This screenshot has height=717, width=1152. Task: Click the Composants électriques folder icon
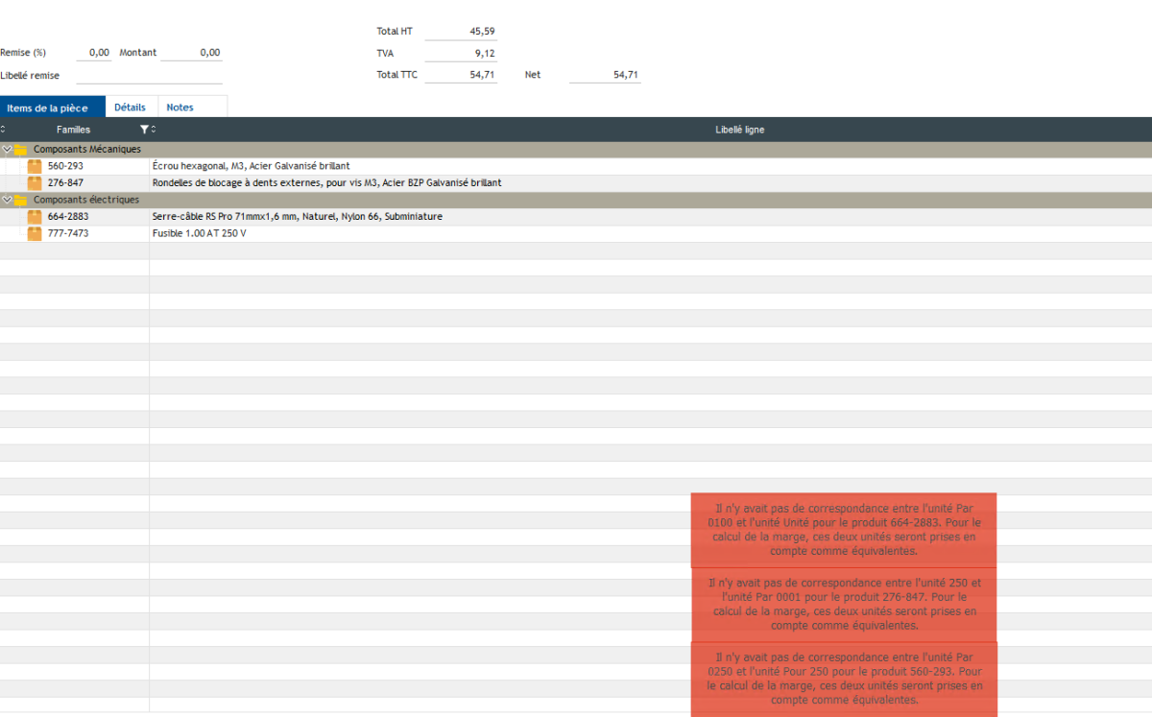20,200
